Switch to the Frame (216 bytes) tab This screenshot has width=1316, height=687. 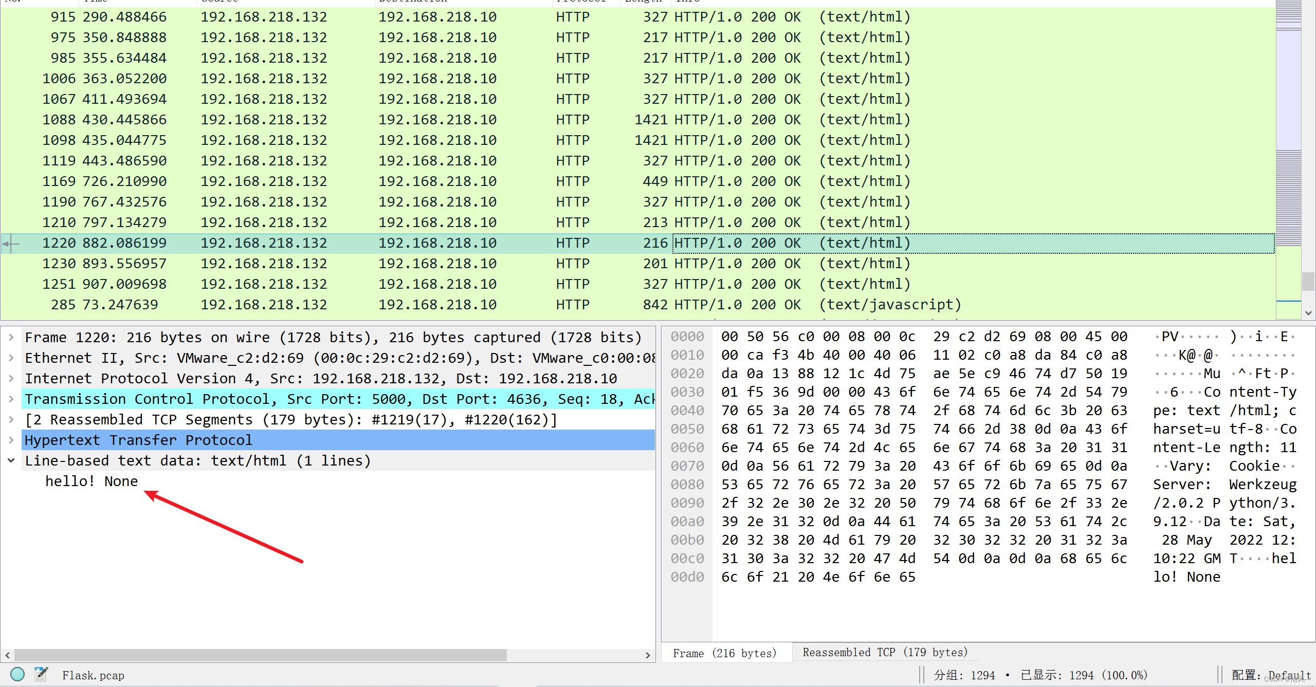coord(725,653)
